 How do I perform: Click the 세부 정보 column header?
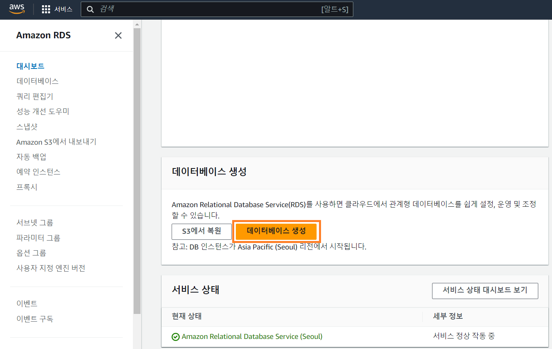pos(448,316)
